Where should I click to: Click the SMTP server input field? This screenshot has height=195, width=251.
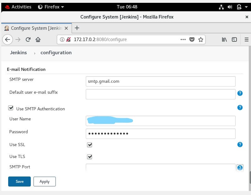(161, 81)
